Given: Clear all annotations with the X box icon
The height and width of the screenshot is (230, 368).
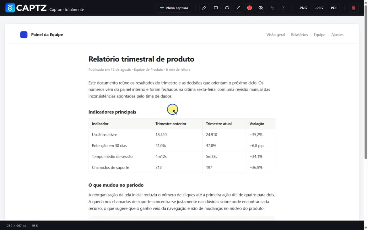Looking at the screenshot, I should (x=283, y=8).
